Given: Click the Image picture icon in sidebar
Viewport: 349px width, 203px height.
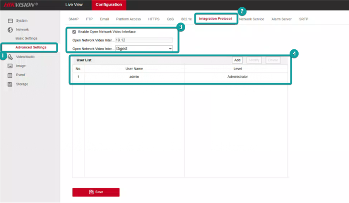Looking at the screenshot, I should click(10, 66).
